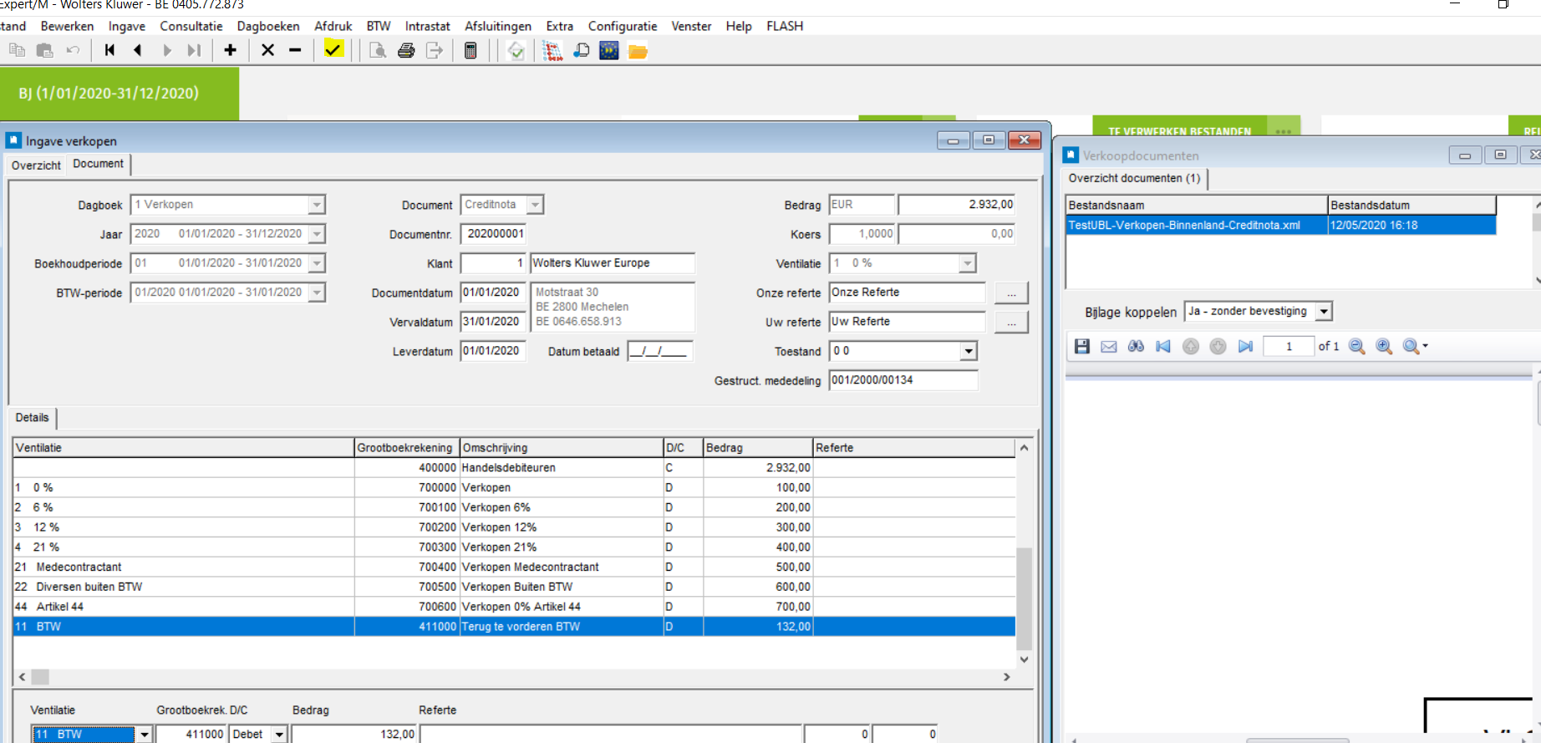Go to the first record arrow icon
Screen dimensions: 1541x743
tap(109, 50)
